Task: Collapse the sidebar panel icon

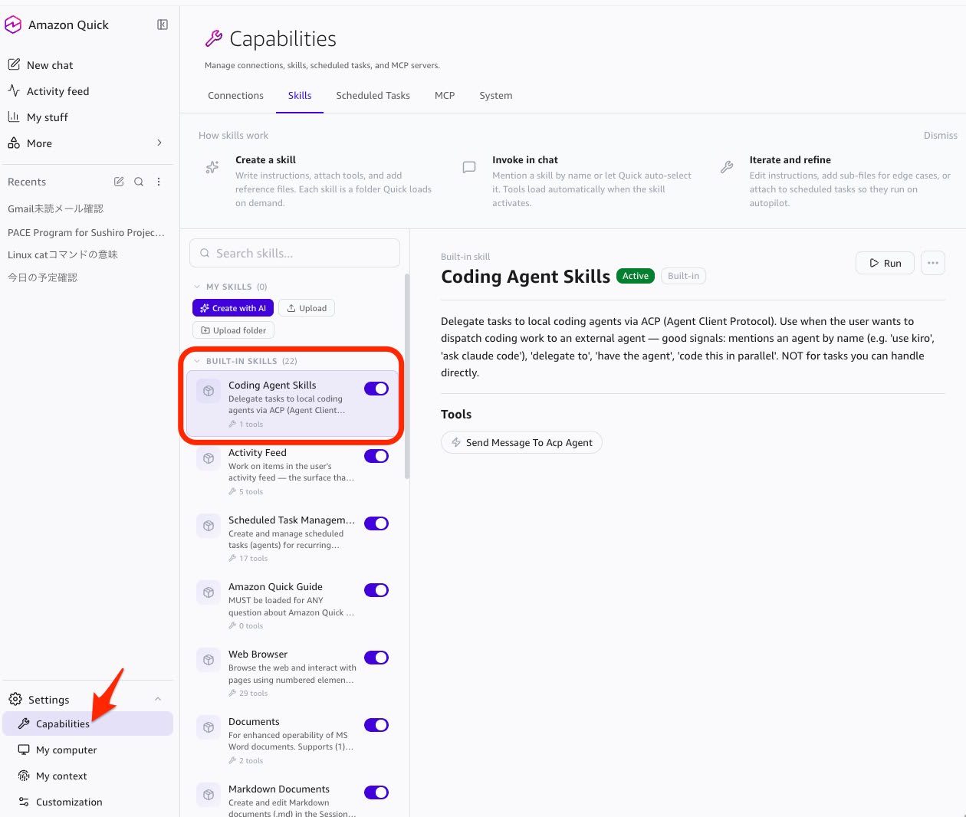Action: [x=163, y=25]
